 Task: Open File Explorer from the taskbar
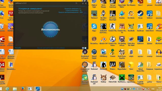[x=15, y=89]
